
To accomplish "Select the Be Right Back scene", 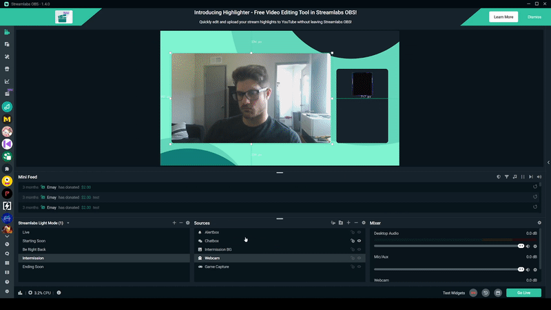I will [104, 249].
